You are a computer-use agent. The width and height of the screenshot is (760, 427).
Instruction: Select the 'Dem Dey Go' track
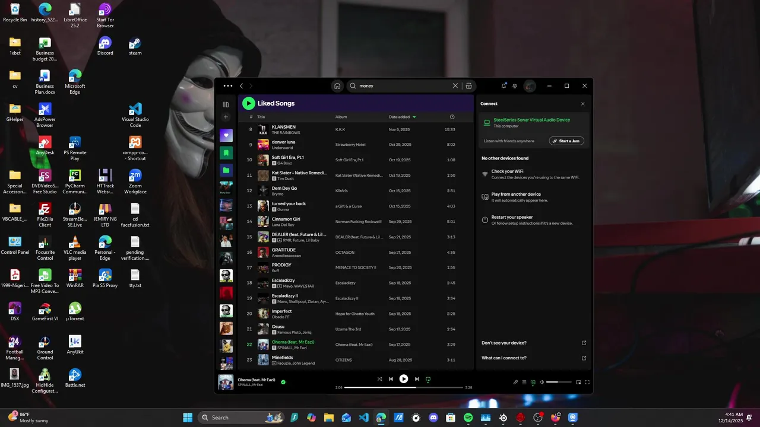coord(284,188)
